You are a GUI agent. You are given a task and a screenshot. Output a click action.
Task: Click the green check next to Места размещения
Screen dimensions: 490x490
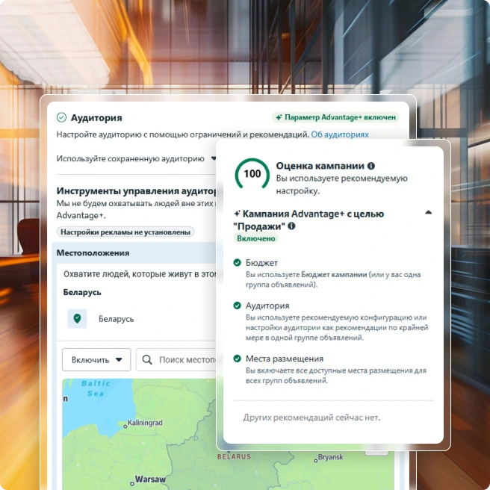238,359
